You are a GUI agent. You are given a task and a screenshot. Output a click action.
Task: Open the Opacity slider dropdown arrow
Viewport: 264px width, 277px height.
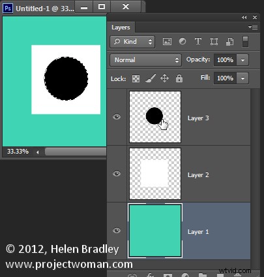(x=242, y=60)
